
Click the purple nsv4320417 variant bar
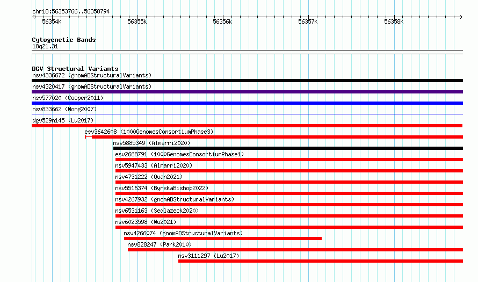[247, 92]
